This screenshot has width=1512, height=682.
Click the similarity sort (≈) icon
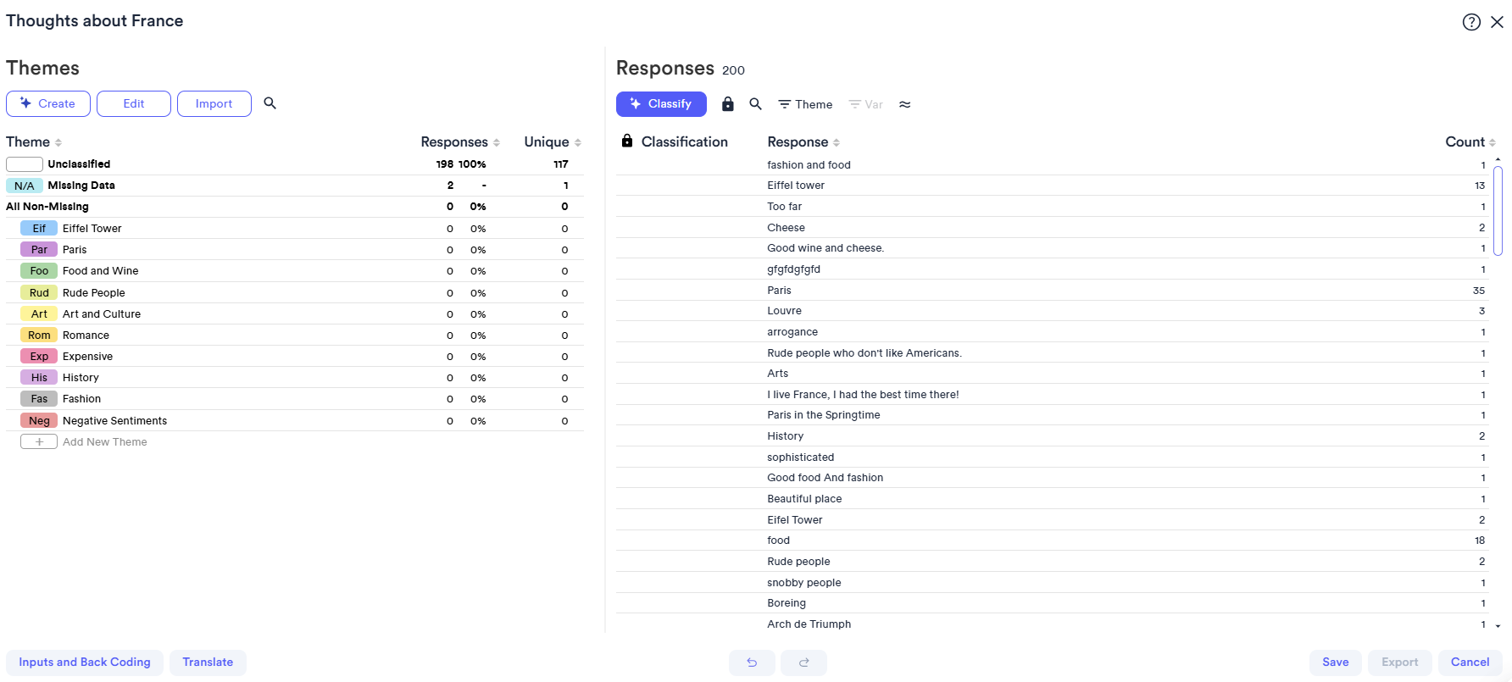tap(905, 104)
